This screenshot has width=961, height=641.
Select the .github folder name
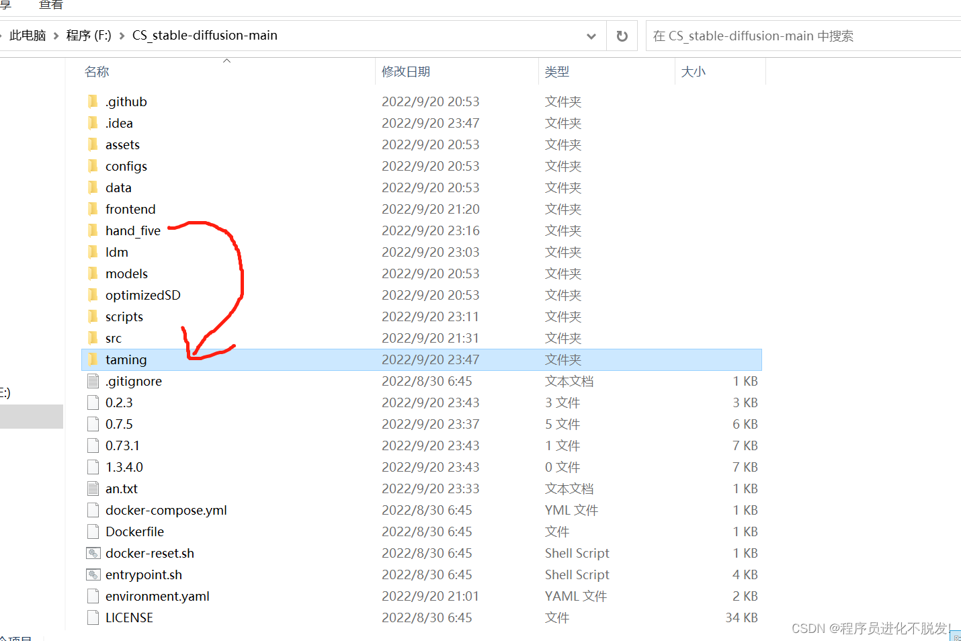click(x=126, y=101)
